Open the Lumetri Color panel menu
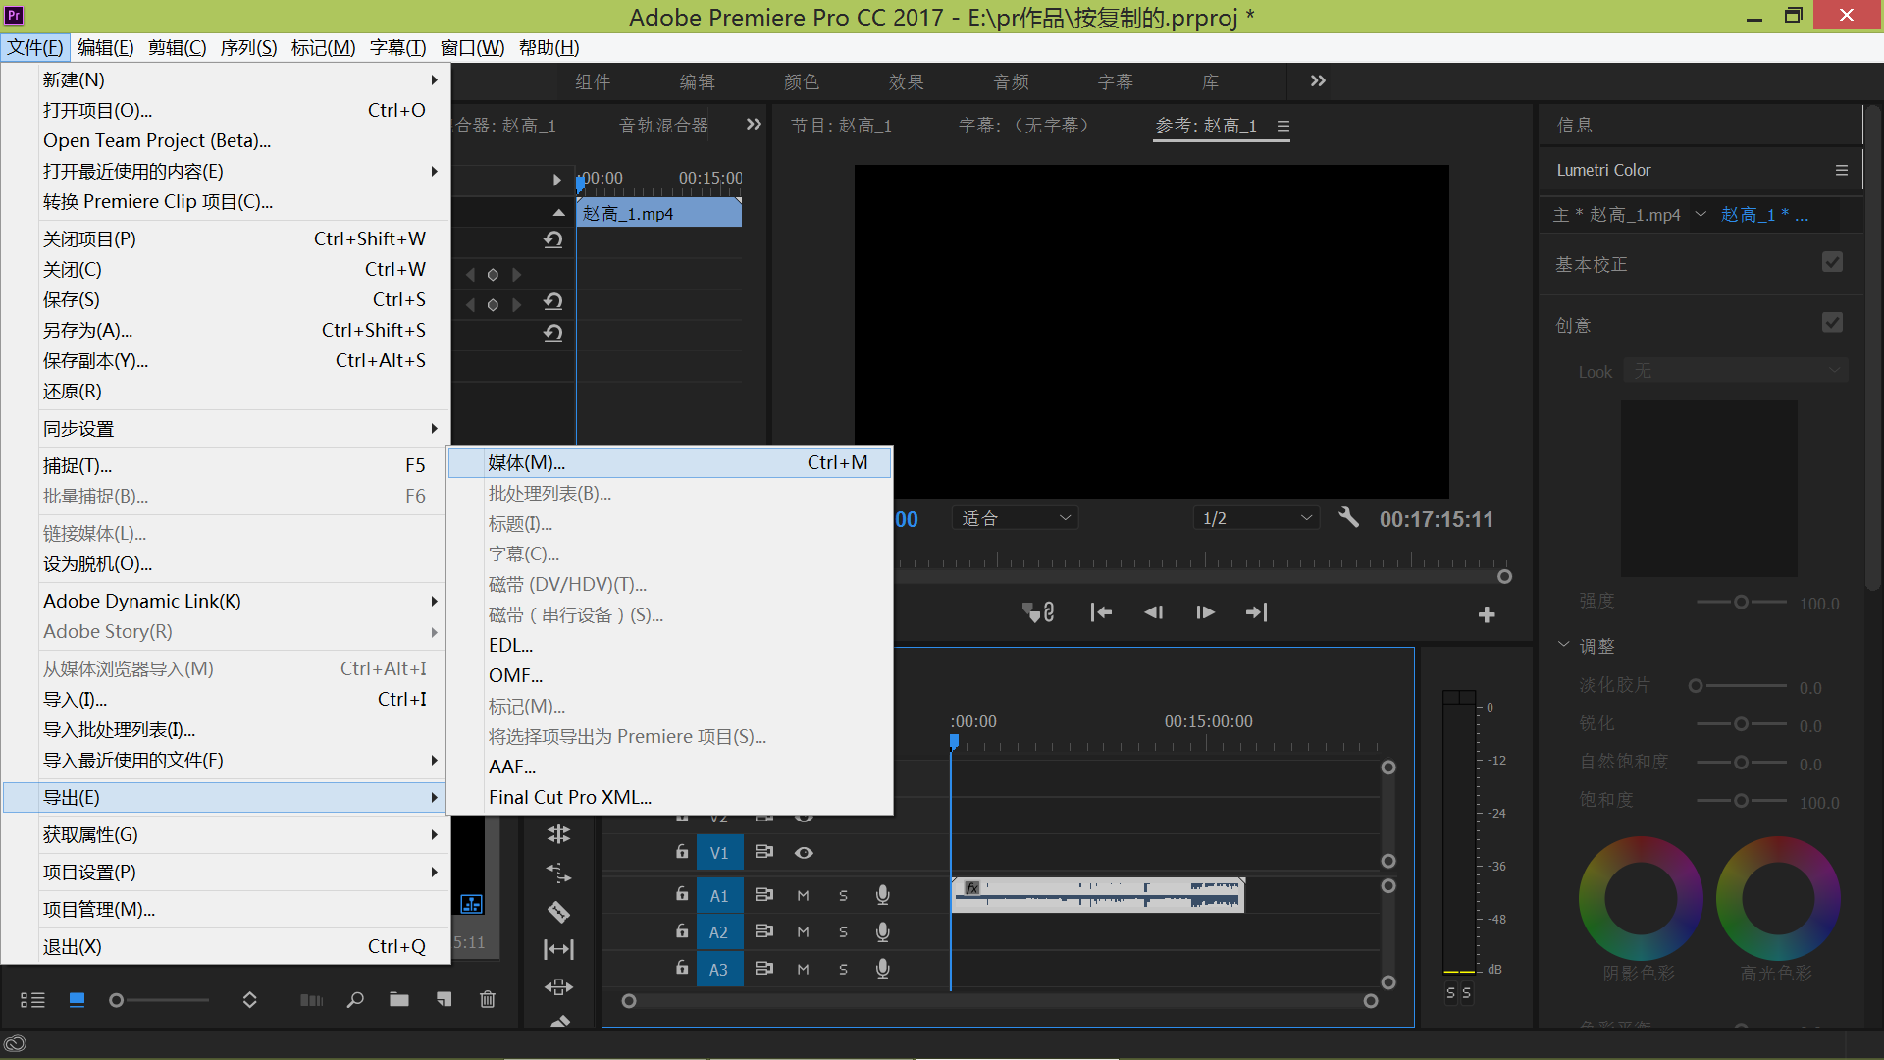Image resolution: width=1884 pixels, height=1060 pixels. [1842, 170]
